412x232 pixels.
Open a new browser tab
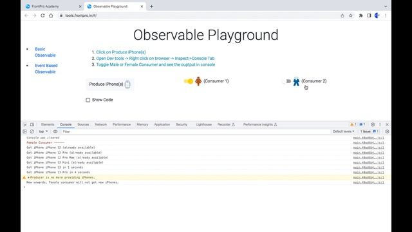coord(151,6)
